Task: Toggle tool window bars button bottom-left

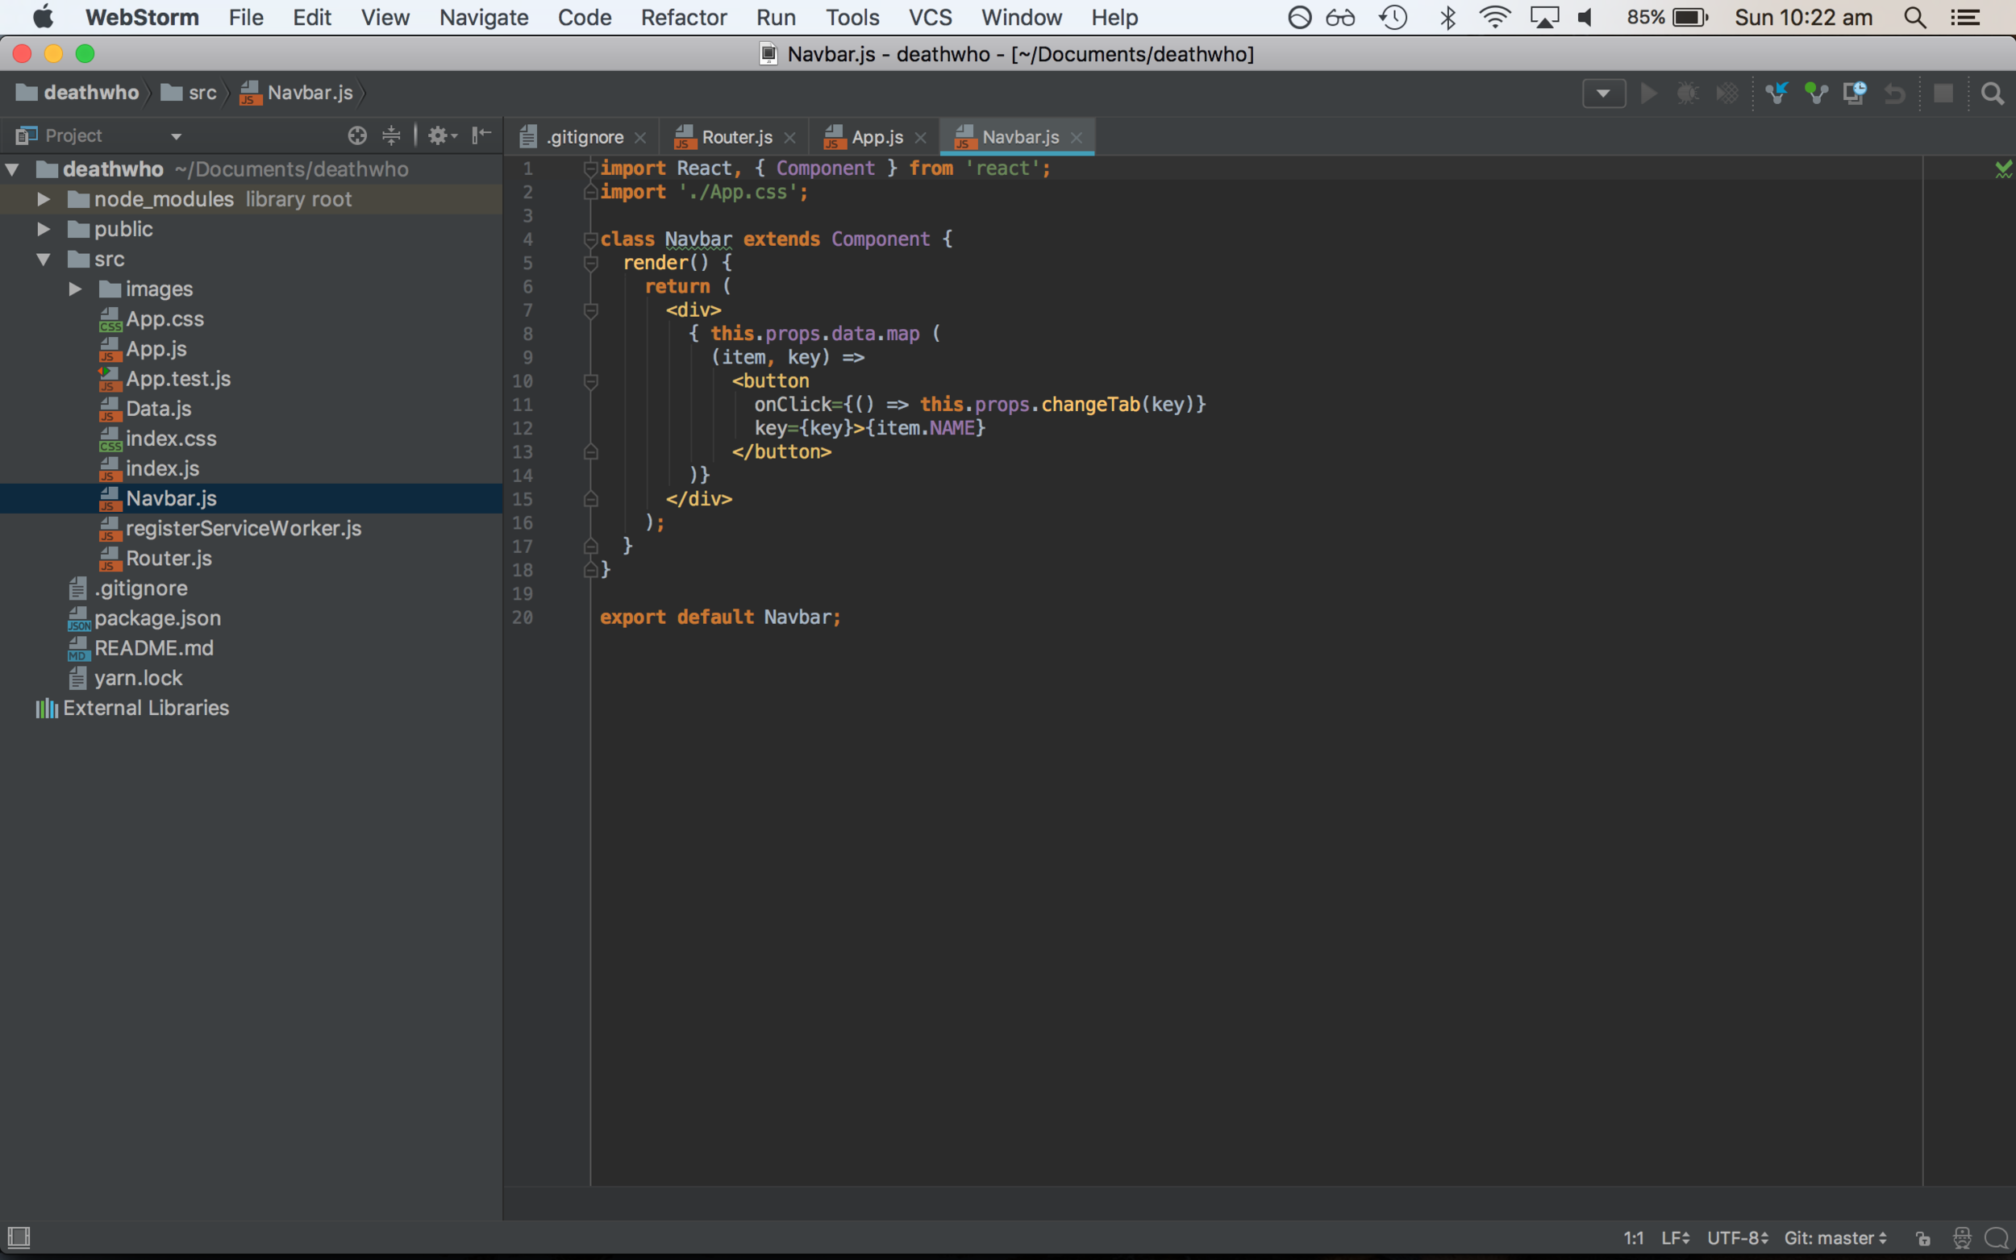Action: [x=19, y=1237]
